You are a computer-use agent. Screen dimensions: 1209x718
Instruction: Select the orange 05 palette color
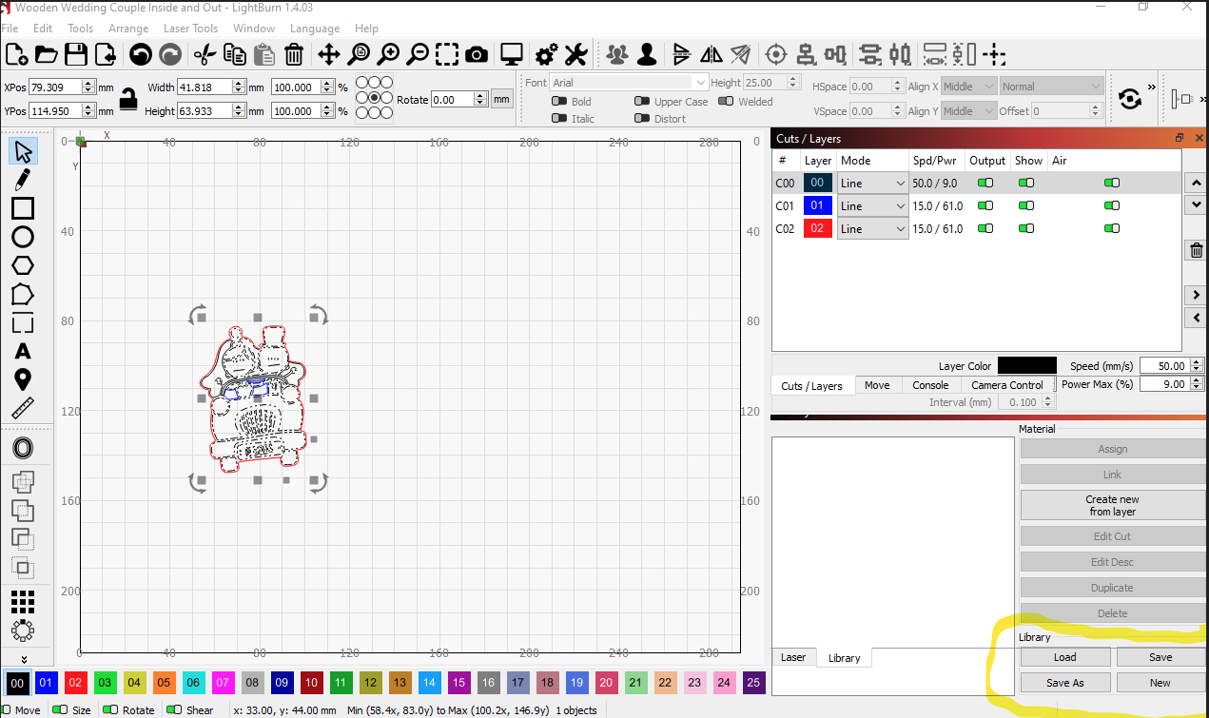(164, 683)
